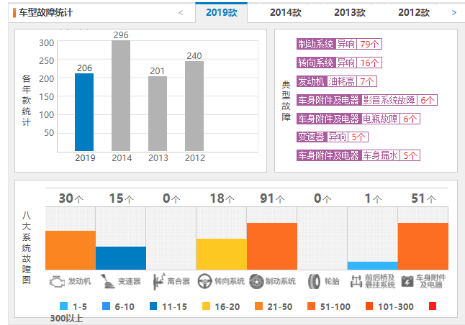Image resolution: width=465 pixels, height=325 pixels.
Task: Go to previous model years arrow
Action: pos(181,12)
